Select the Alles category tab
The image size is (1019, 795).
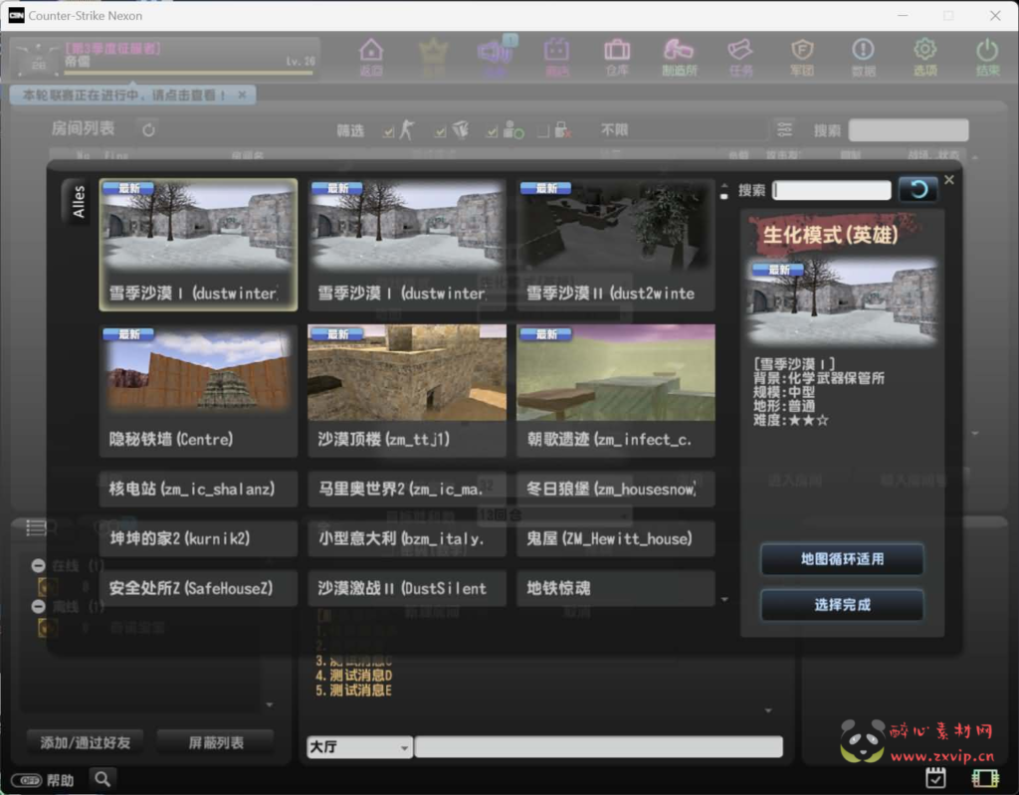78,202
